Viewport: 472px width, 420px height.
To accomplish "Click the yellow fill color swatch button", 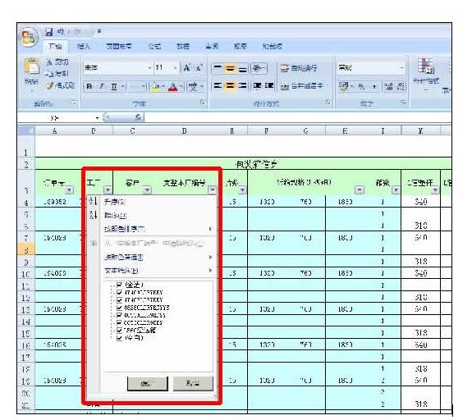I will coord(156,87).
